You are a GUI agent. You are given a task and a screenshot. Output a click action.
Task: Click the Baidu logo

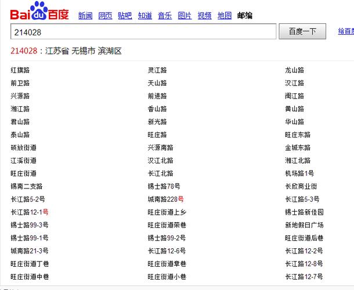[x=39, y=11]
